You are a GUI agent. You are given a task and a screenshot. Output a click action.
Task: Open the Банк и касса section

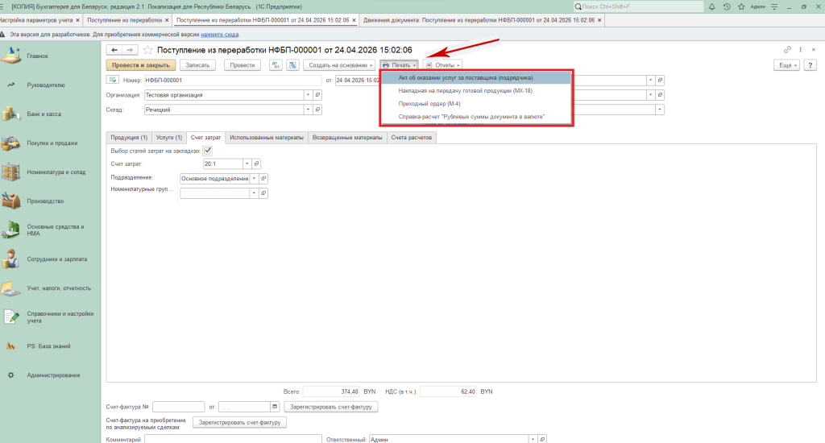(x=44, y=114)
